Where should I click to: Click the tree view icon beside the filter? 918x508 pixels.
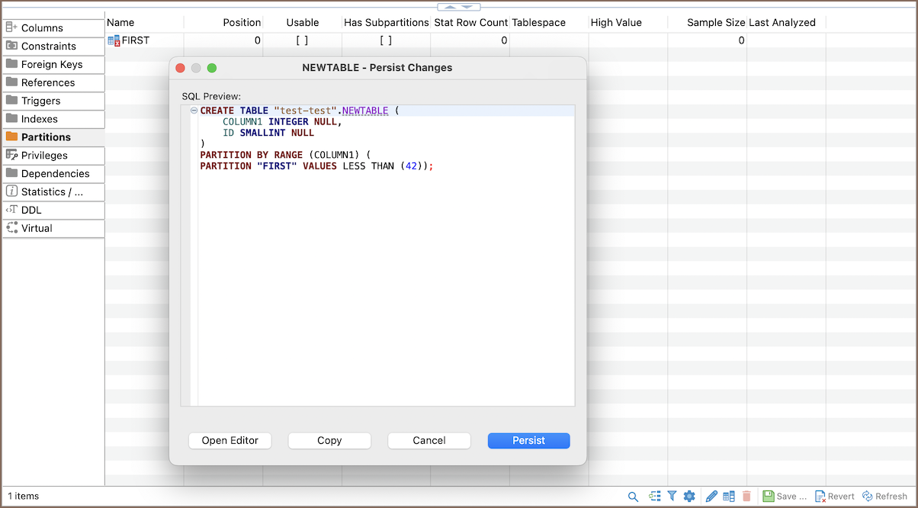pos(655,496)
